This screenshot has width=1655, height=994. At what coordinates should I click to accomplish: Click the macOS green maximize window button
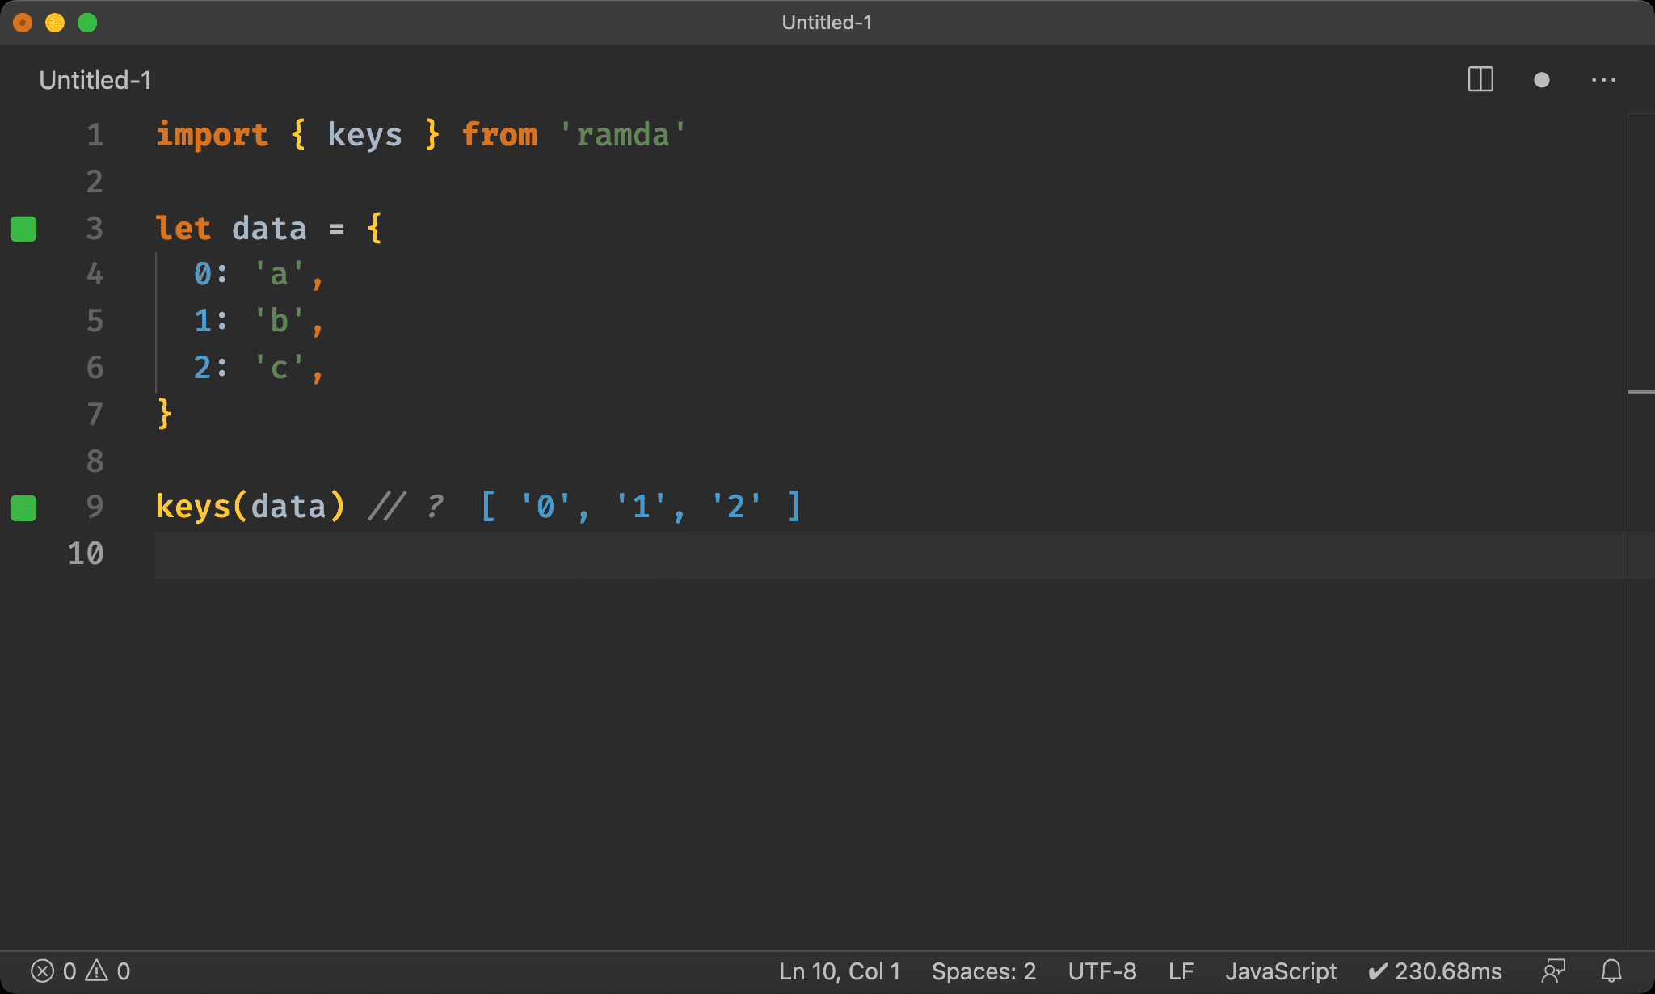click(x=87, y=23)
